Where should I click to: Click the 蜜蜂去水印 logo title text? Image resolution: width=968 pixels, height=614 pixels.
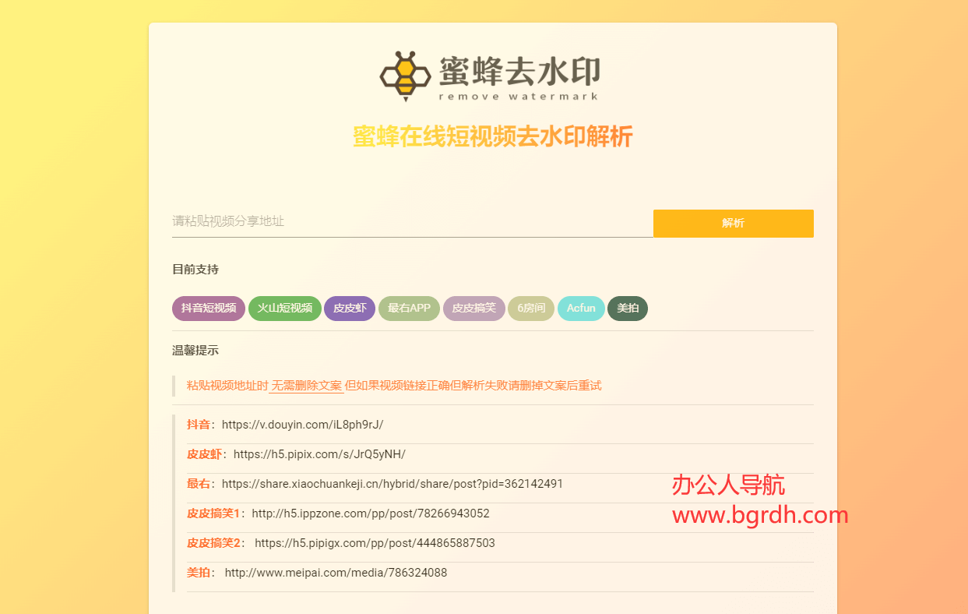coord(519,72)
